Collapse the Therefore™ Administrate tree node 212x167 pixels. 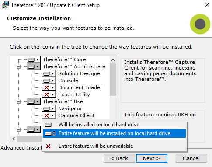pos(18,67)
